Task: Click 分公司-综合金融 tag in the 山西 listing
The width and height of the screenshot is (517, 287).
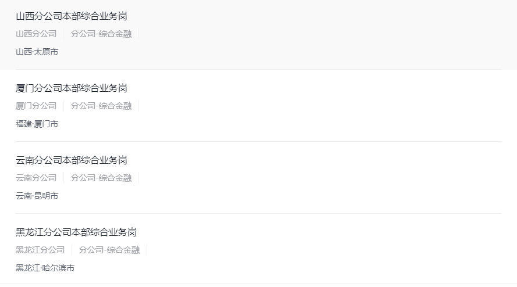Action: pos(101,34)
